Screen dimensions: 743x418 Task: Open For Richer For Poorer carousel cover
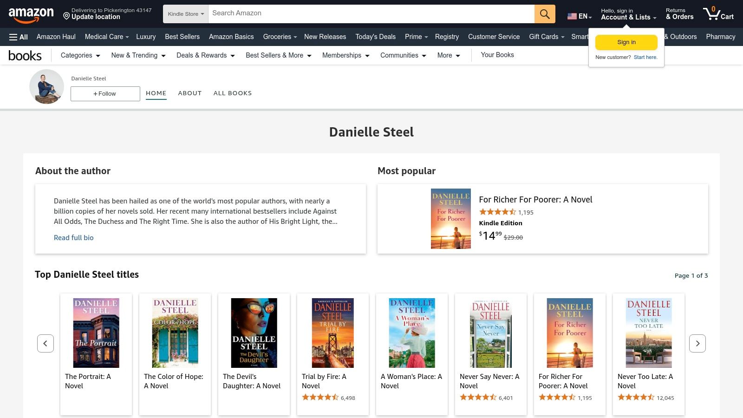570,333
